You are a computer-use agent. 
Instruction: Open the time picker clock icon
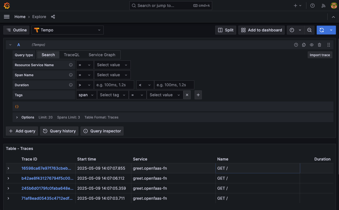pyautogui.click(x=292, y=30)
